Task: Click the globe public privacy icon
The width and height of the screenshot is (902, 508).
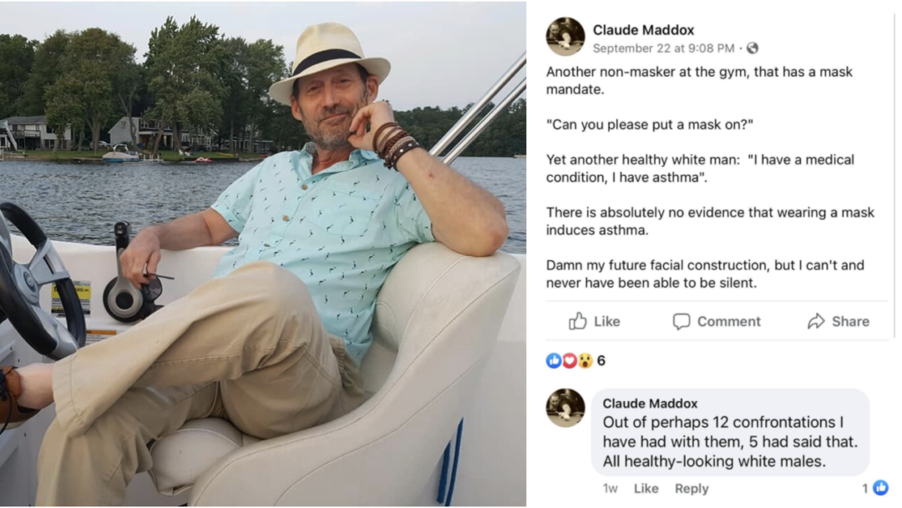Action: coord(753,48)
